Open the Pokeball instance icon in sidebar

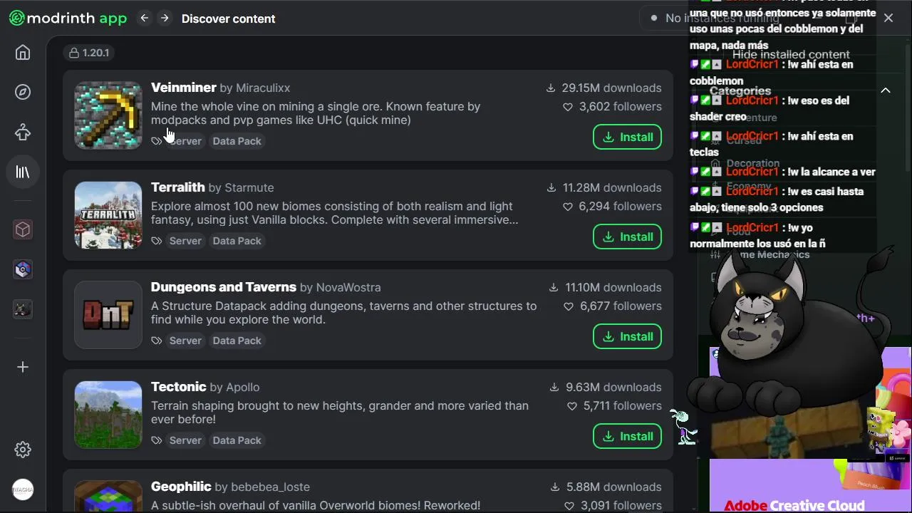click(23, 269)
